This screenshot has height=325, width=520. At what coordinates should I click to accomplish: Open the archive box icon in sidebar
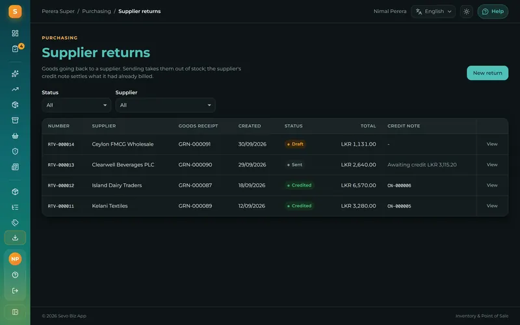pos(15,120)
